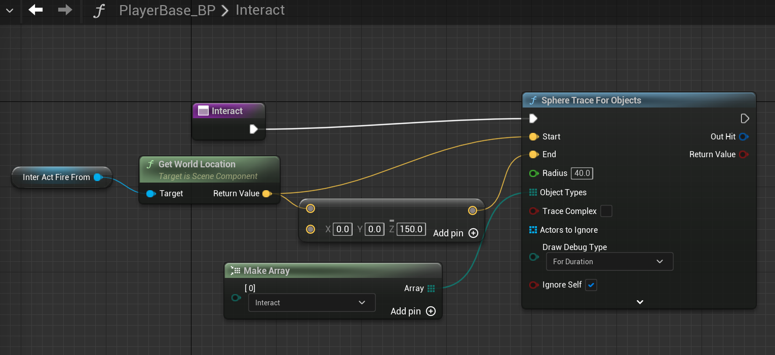Click the Start vector input pin
Viewport: 775px width, 355px height.
pos(533,137)
